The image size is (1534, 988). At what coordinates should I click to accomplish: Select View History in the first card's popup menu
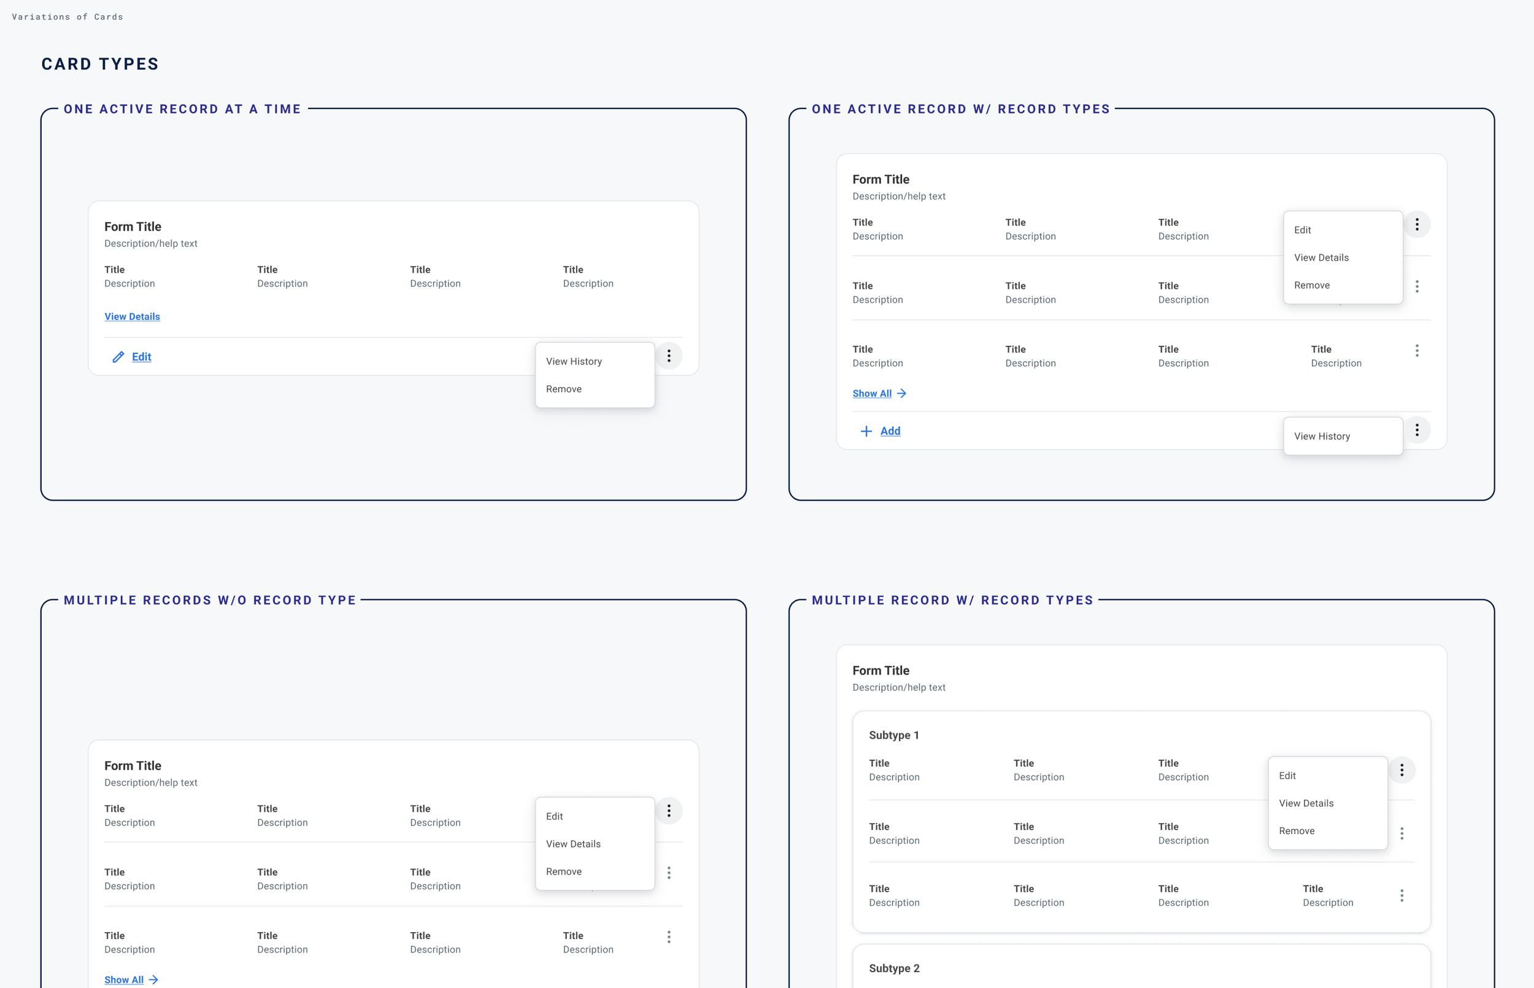tap(574, 361)
